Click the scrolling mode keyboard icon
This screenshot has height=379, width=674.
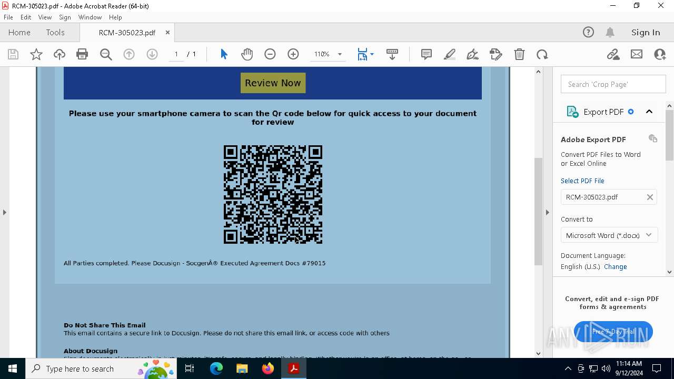(392, 54)
